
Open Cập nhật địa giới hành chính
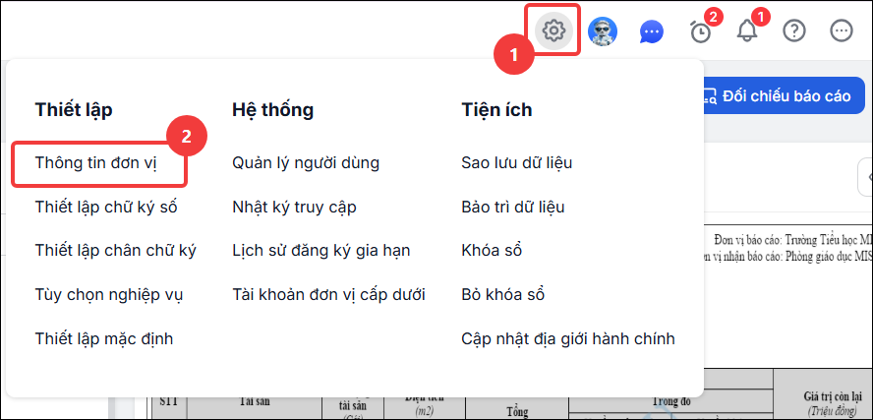point(568,338)
